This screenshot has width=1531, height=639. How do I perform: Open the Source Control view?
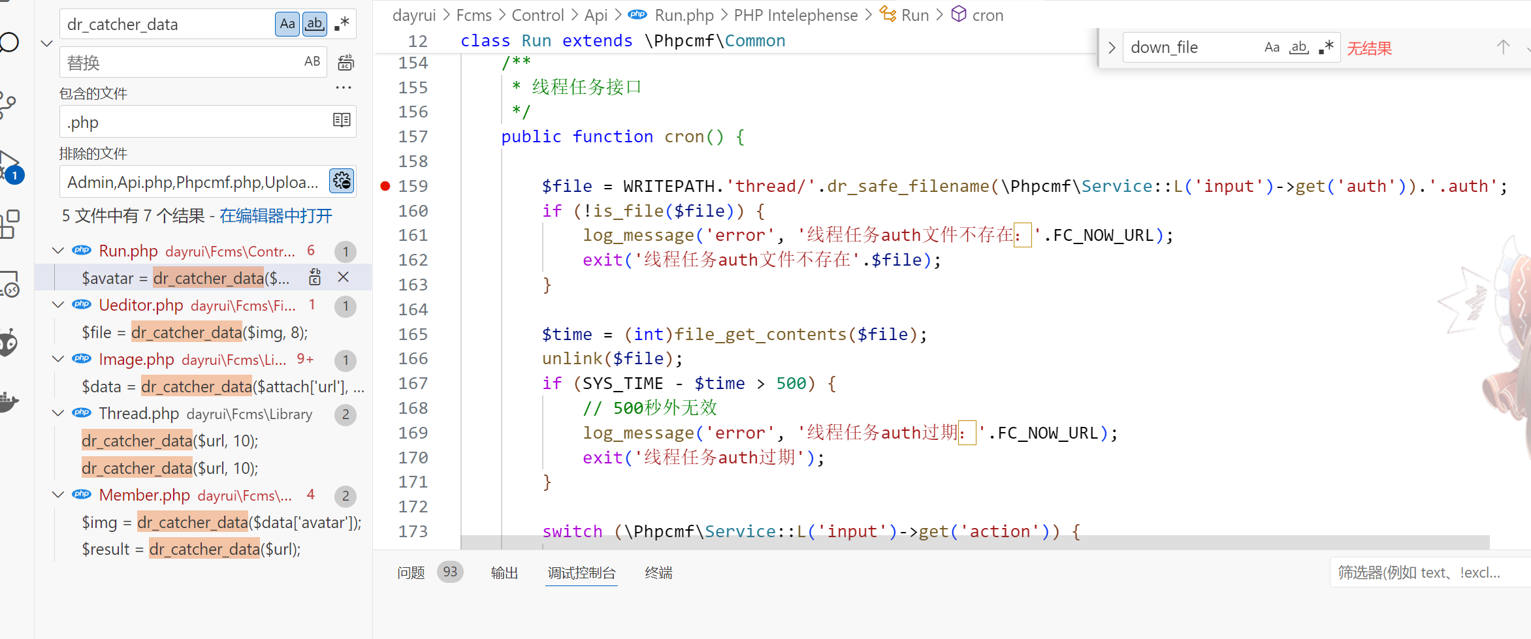[x=8, y=105]
